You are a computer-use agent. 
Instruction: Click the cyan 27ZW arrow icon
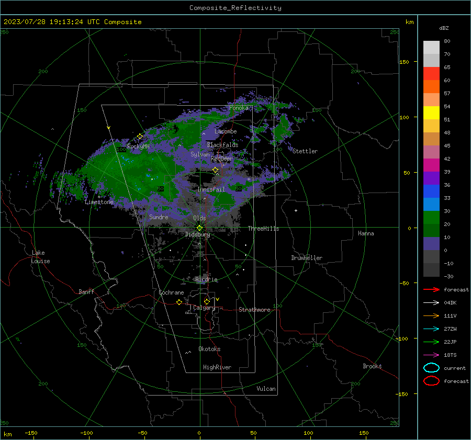[431, 329]
